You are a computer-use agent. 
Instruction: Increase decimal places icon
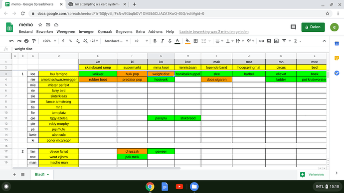pos(85,41)
